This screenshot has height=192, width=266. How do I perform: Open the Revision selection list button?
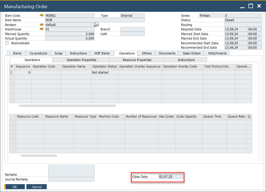coord(96,25)
